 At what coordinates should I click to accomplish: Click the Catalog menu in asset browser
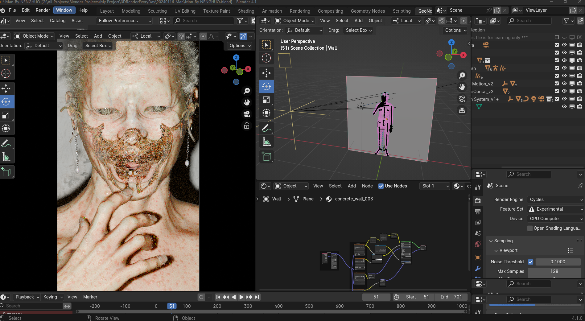[x=58, y=21]
